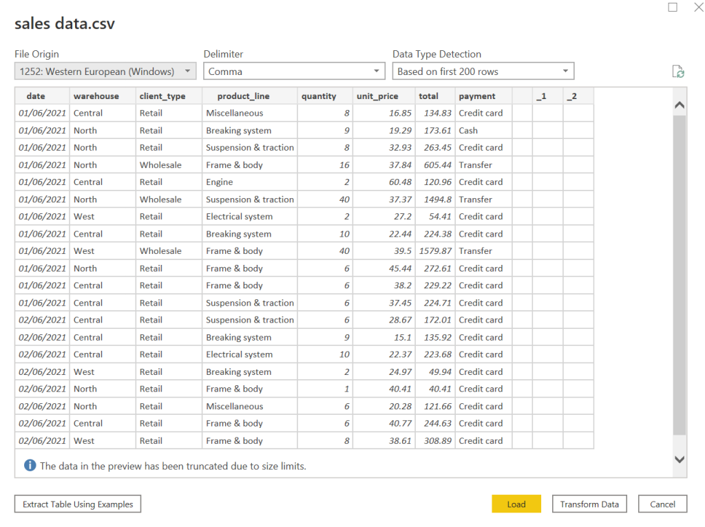Click the quantity cell 1
705x527 pixels.
click(x=325, y=389)
